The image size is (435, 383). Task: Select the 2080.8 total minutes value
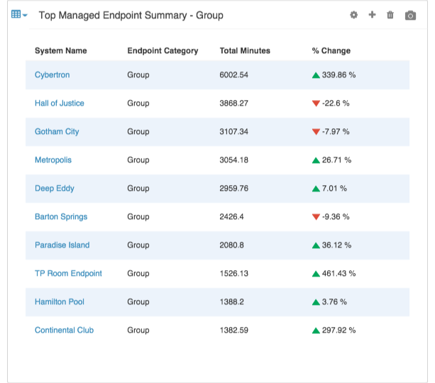pyautogui.click(x=231, y=245)
